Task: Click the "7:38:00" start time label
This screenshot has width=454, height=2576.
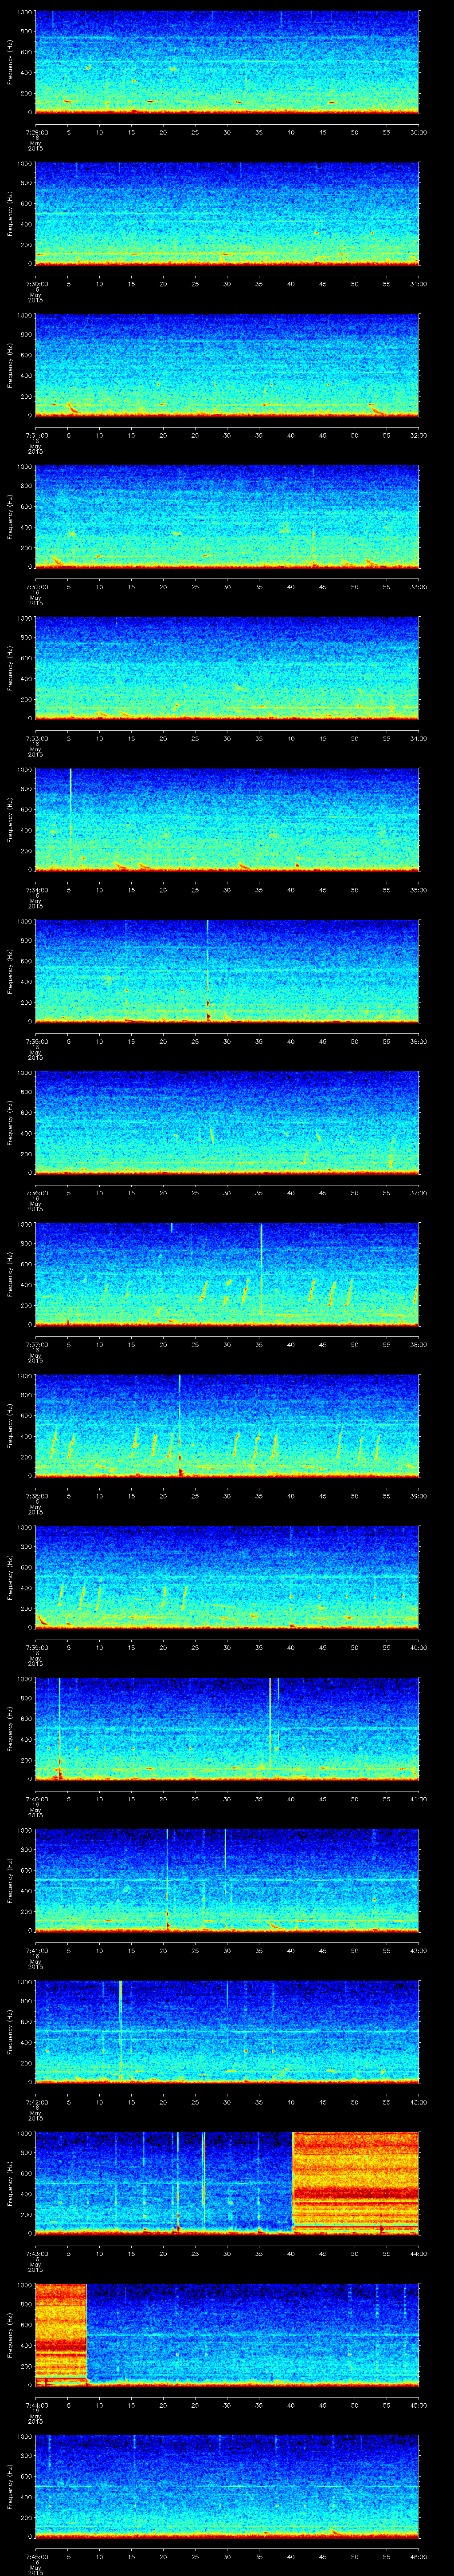Action: pyautogui.click(x=36, y=1495)
